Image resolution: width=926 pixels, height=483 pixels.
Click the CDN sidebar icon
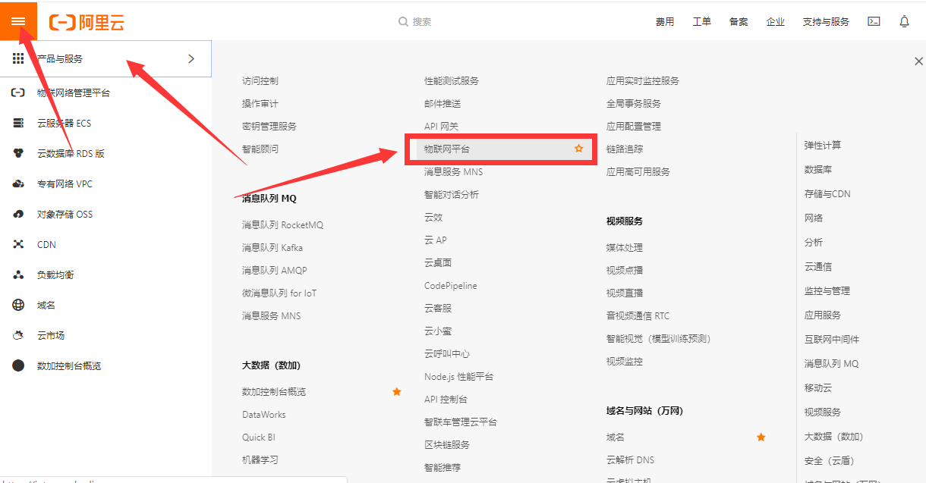(x=18, y=244)
